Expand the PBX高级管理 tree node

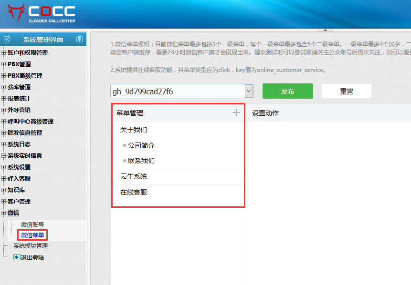tap(4, 76)
